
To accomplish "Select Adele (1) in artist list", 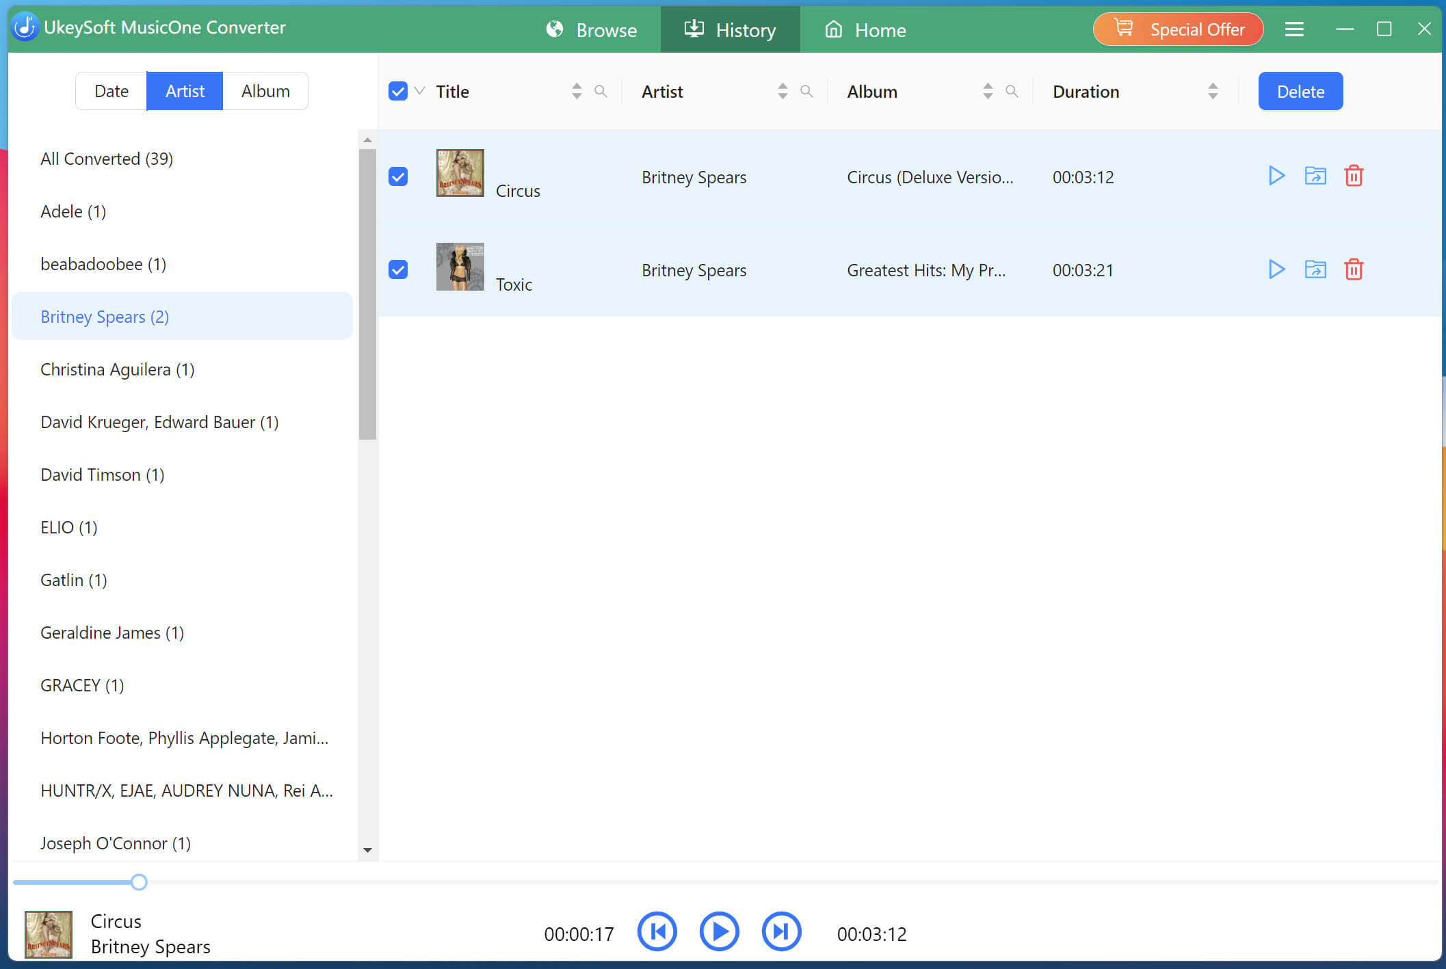I will point(182,211).
